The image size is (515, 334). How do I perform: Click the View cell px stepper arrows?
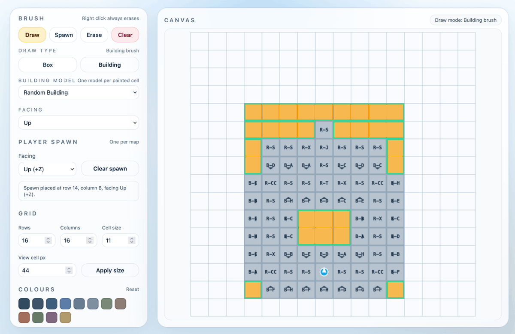click(x=69, y=270)
